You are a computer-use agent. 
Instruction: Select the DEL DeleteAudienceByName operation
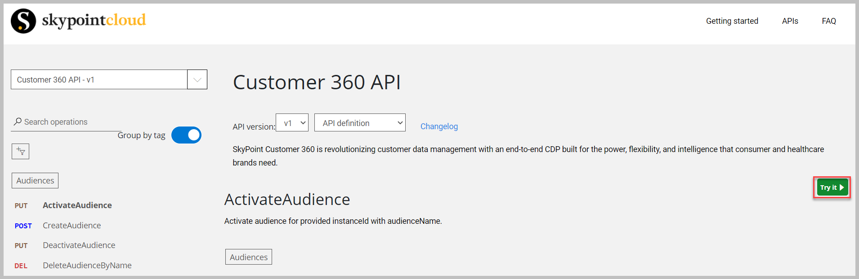(87, 266)
